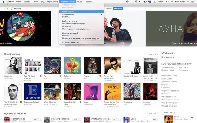Open Twenty Five George Michael cover

pos(112,66)
